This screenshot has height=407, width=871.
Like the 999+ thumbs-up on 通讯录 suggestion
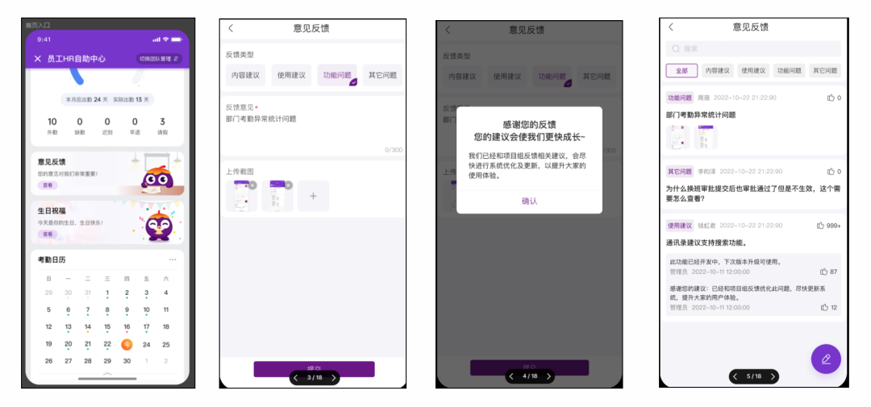[x=821, y=226]
